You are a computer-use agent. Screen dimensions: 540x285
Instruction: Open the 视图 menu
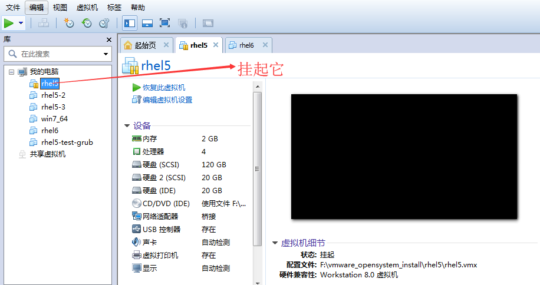click(x=60, y=7)
